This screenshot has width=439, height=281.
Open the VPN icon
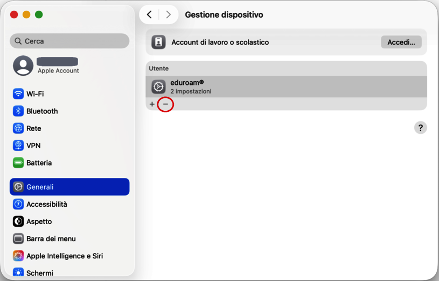[18, 146]
